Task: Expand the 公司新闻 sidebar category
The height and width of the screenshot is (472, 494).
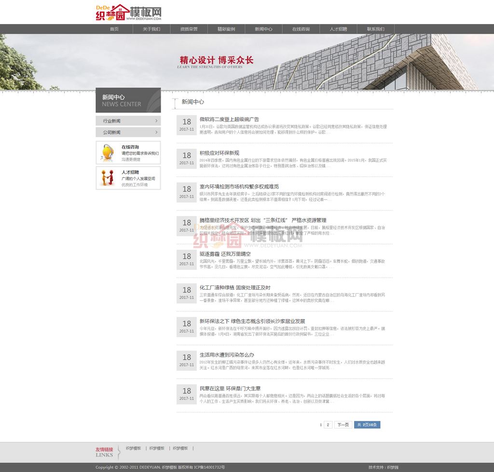Action: tap(128, 132)
